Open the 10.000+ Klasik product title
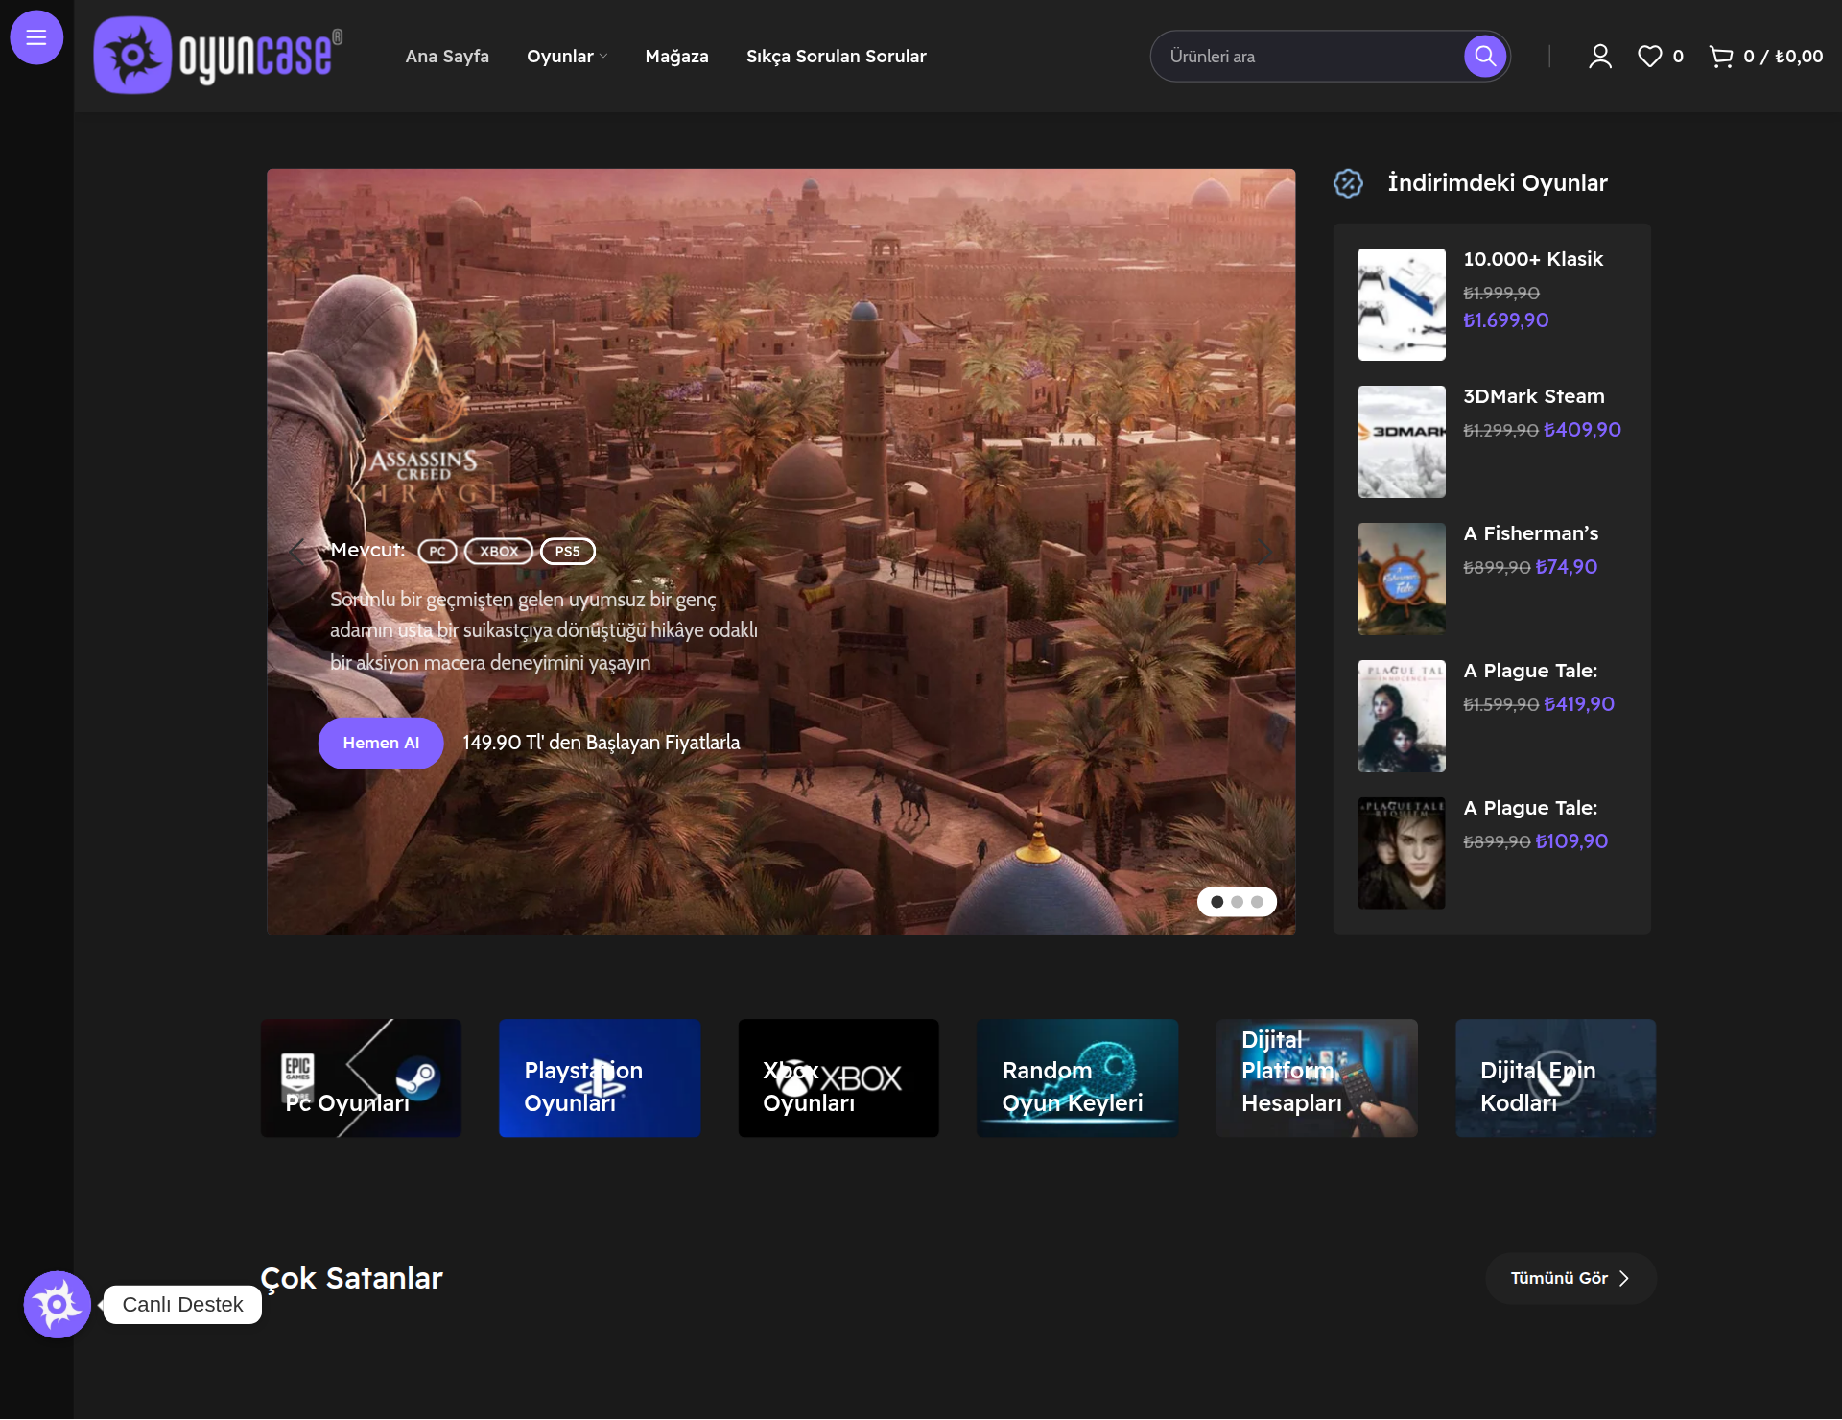This screenshot has height=1420, width=1842. click(1533, 259)
